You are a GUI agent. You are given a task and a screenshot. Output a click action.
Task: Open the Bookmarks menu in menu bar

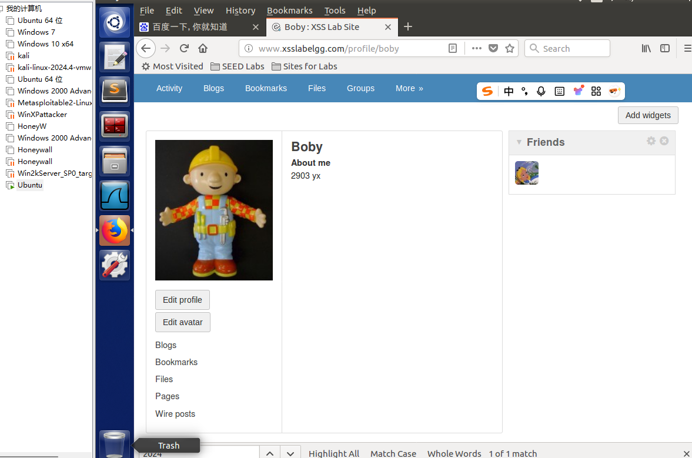point(289,11)
